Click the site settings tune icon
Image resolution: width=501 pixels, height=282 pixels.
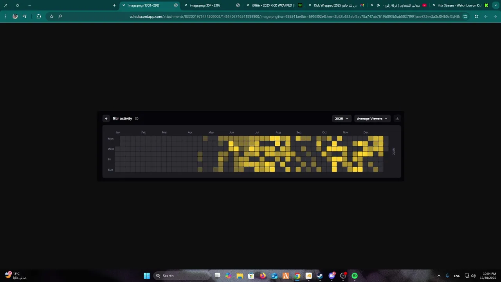465,16
